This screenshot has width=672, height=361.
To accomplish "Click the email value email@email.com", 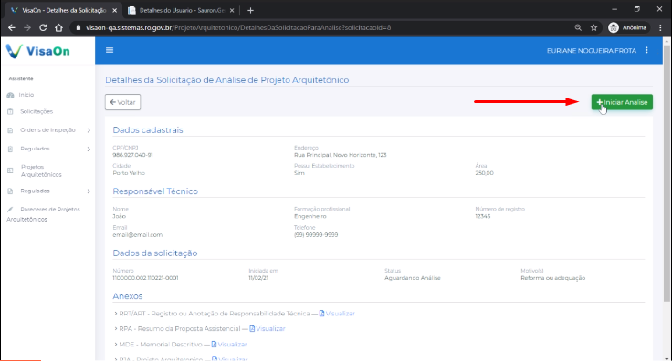I will [137, 235].
